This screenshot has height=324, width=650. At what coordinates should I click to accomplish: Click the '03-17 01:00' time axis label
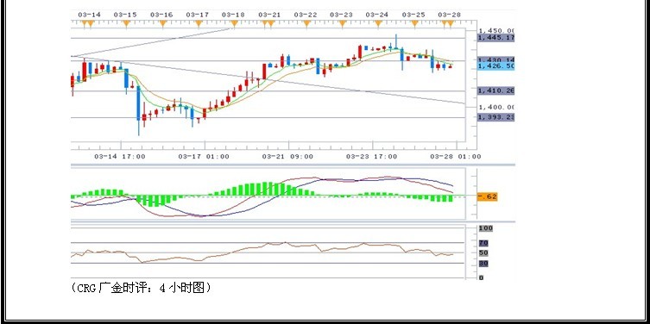(x=204, y=157)
